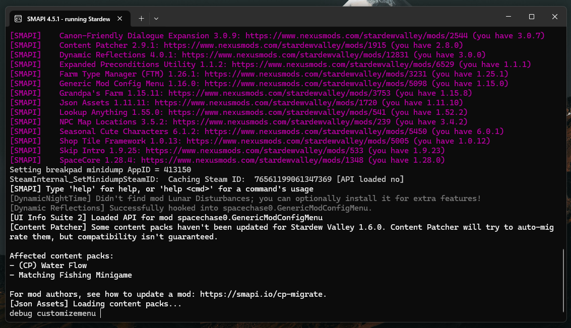The image size is (571, 328).
Task: Minimize the terminal window
Action: point(509,17)
